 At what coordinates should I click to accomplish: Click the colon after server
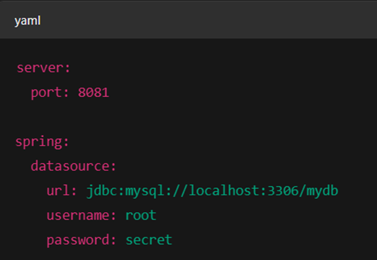[x=68, y=68]
